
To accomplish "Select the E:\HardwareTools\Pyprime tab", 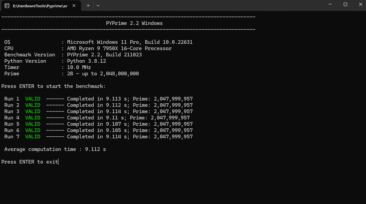I will click(x=40, y=6).
